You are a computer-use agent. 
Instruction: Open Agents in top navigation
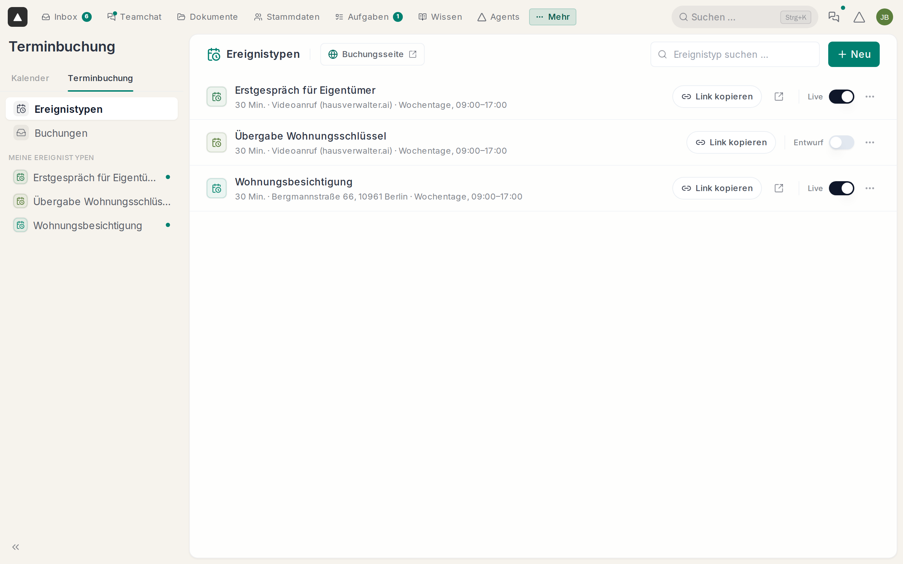tap(498, 17)
